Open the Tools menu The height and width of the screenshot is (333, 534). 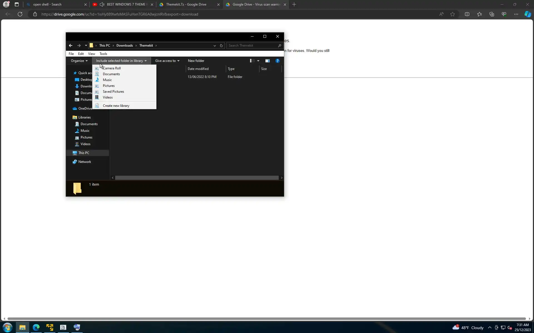click(103, 54)
